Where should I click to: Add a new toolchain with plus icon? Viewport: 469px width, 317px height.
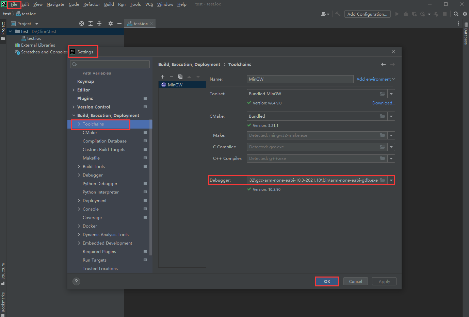(163, 77)
